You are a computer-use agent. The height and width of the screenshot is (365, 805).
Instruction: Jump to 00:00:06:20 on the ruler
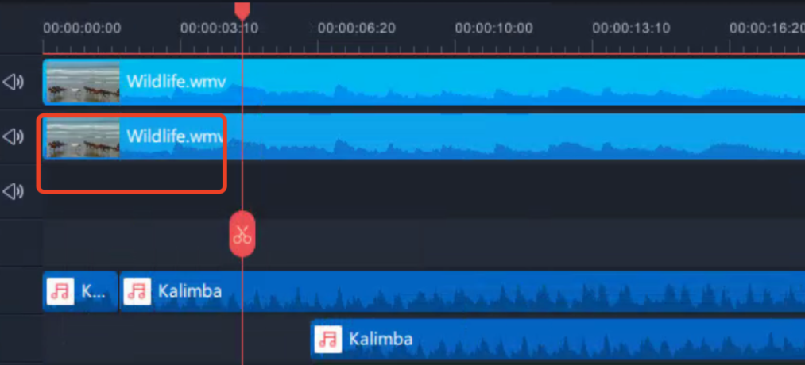tap(357, 29)
